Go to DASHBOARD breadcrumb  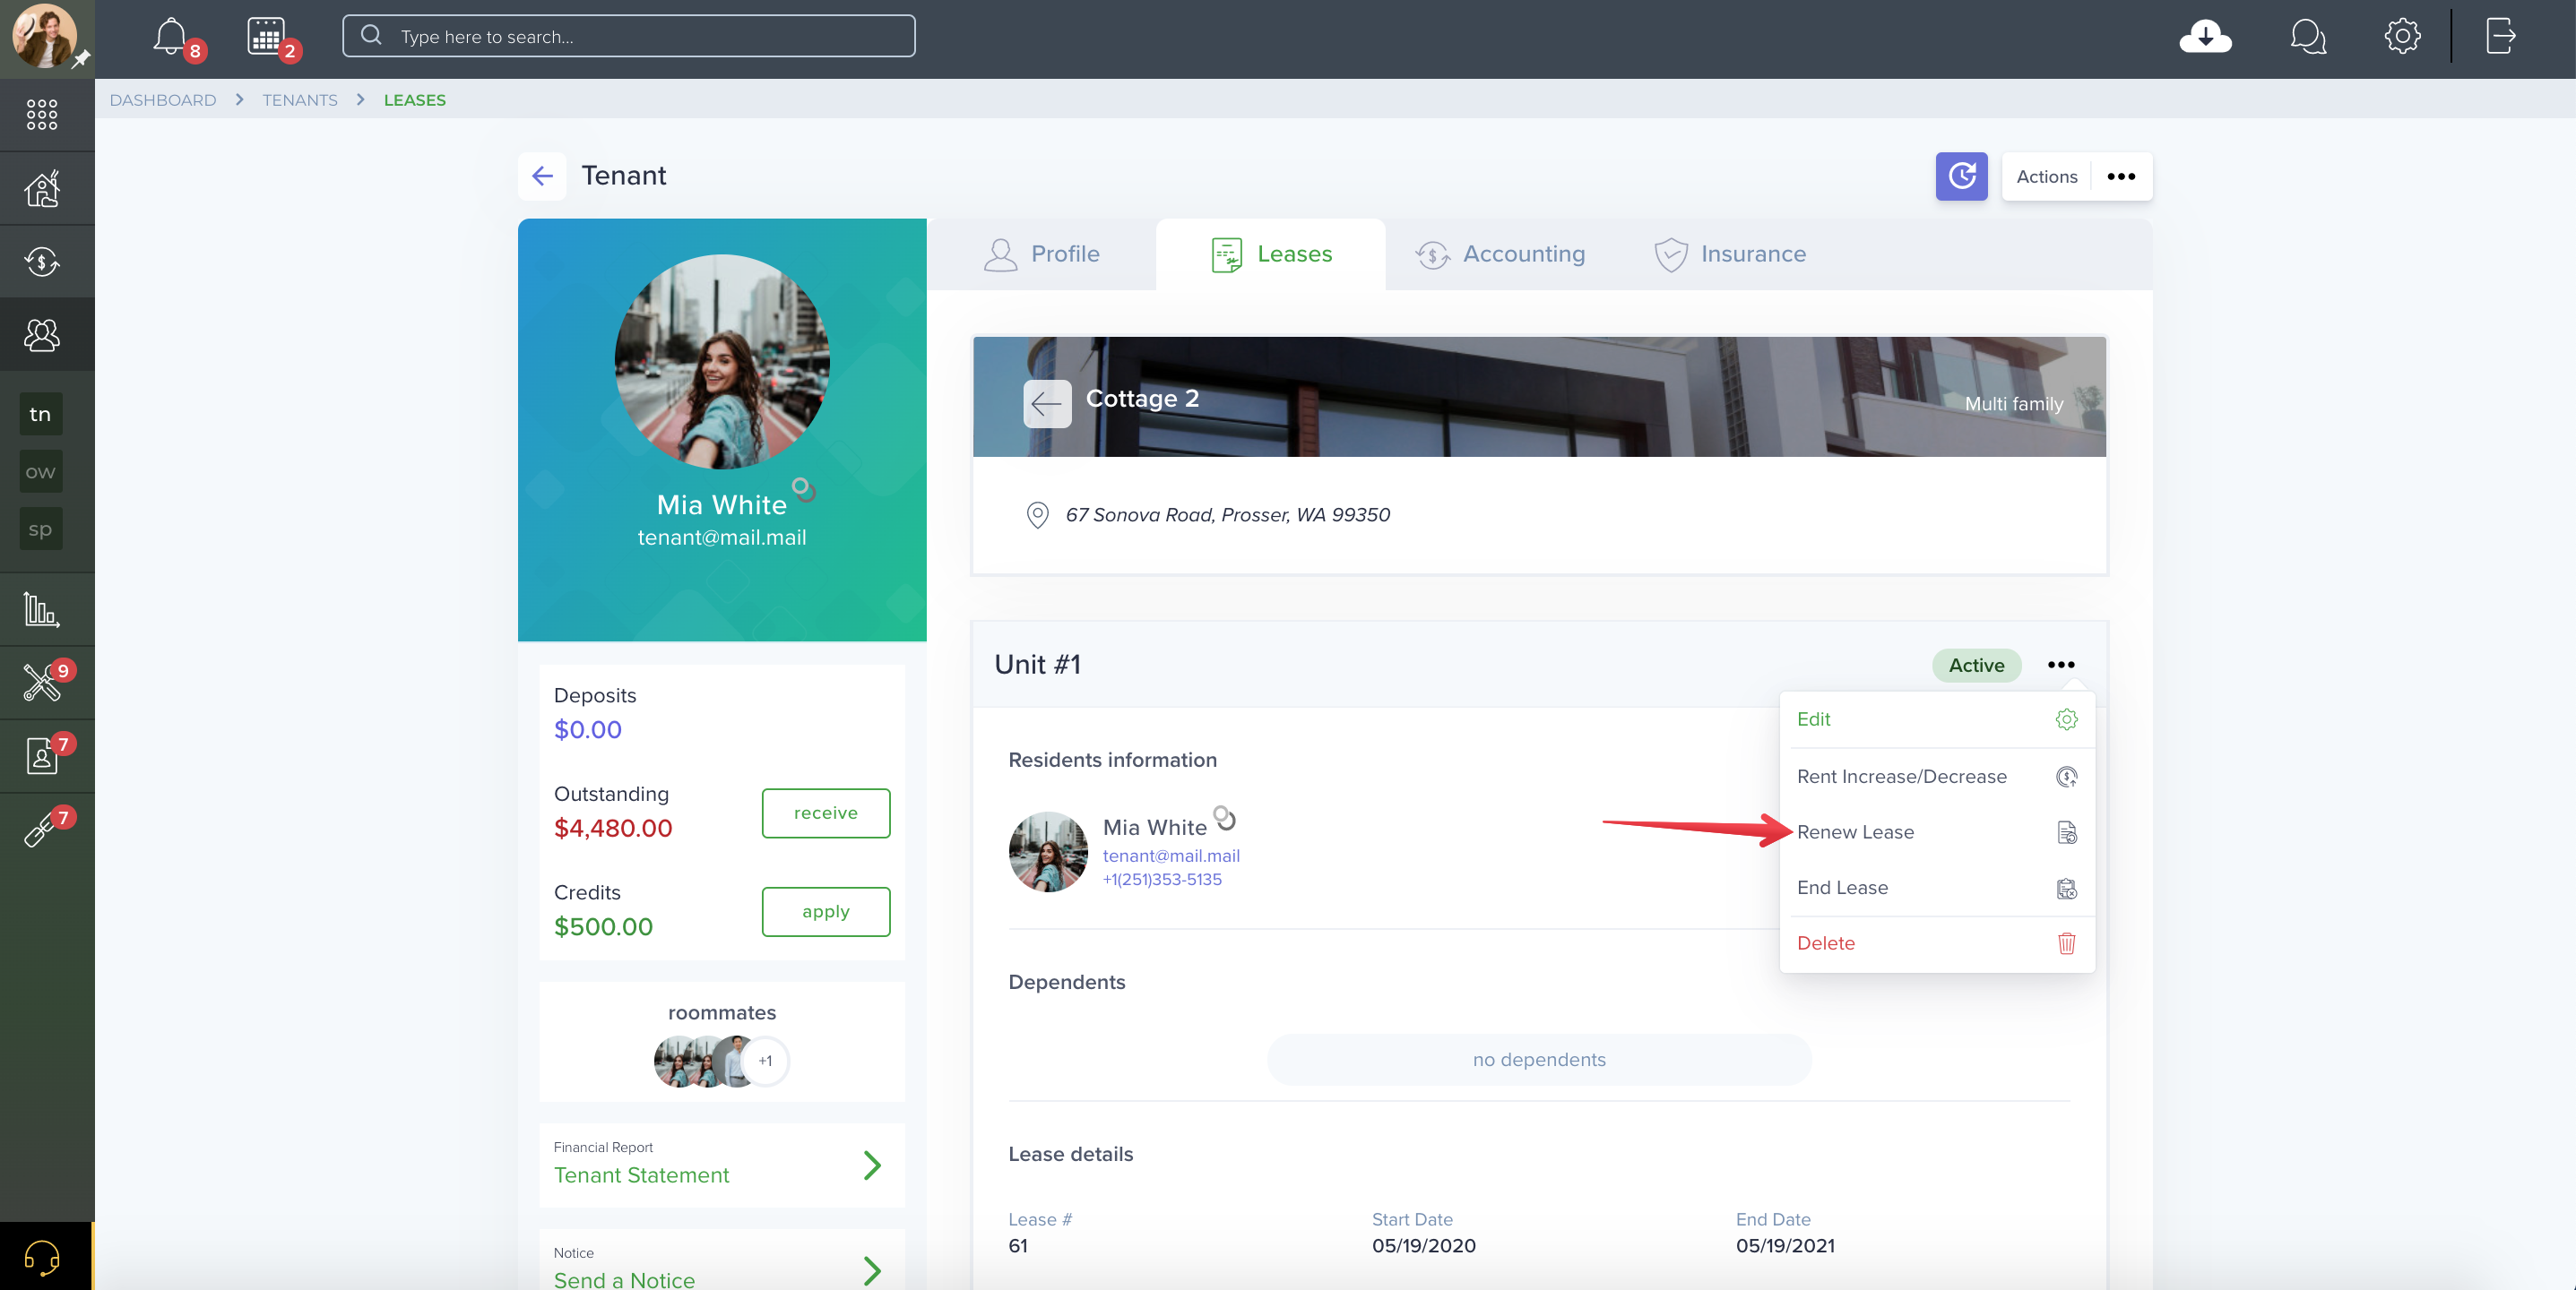click(x=162, y=100)
